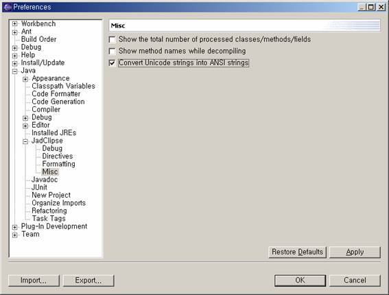The image size is (389, 295).
Task: Expand the Help tree node
Action: 15,56
